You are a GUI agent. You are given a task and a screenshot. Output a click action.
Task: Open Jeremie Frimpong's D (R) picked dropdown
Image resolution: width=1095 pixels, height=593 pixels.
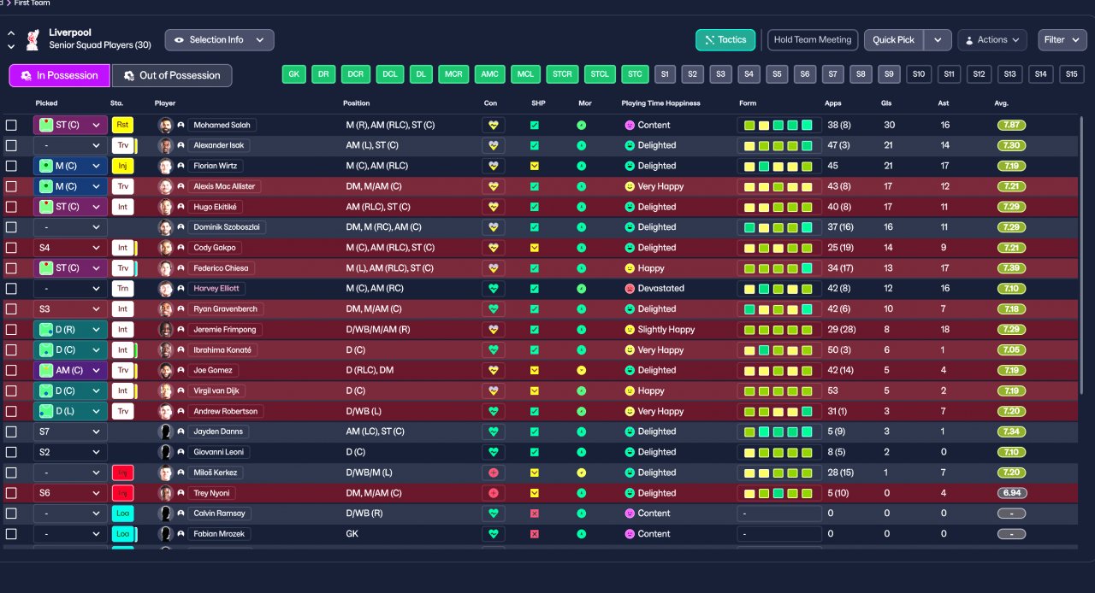(x=70, y=330)
